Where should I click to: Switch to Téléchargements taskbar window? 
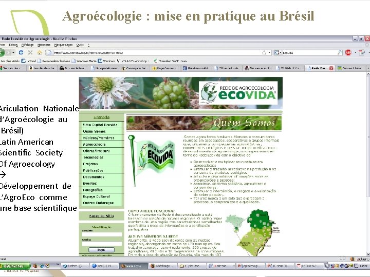[x=163, y=266]
